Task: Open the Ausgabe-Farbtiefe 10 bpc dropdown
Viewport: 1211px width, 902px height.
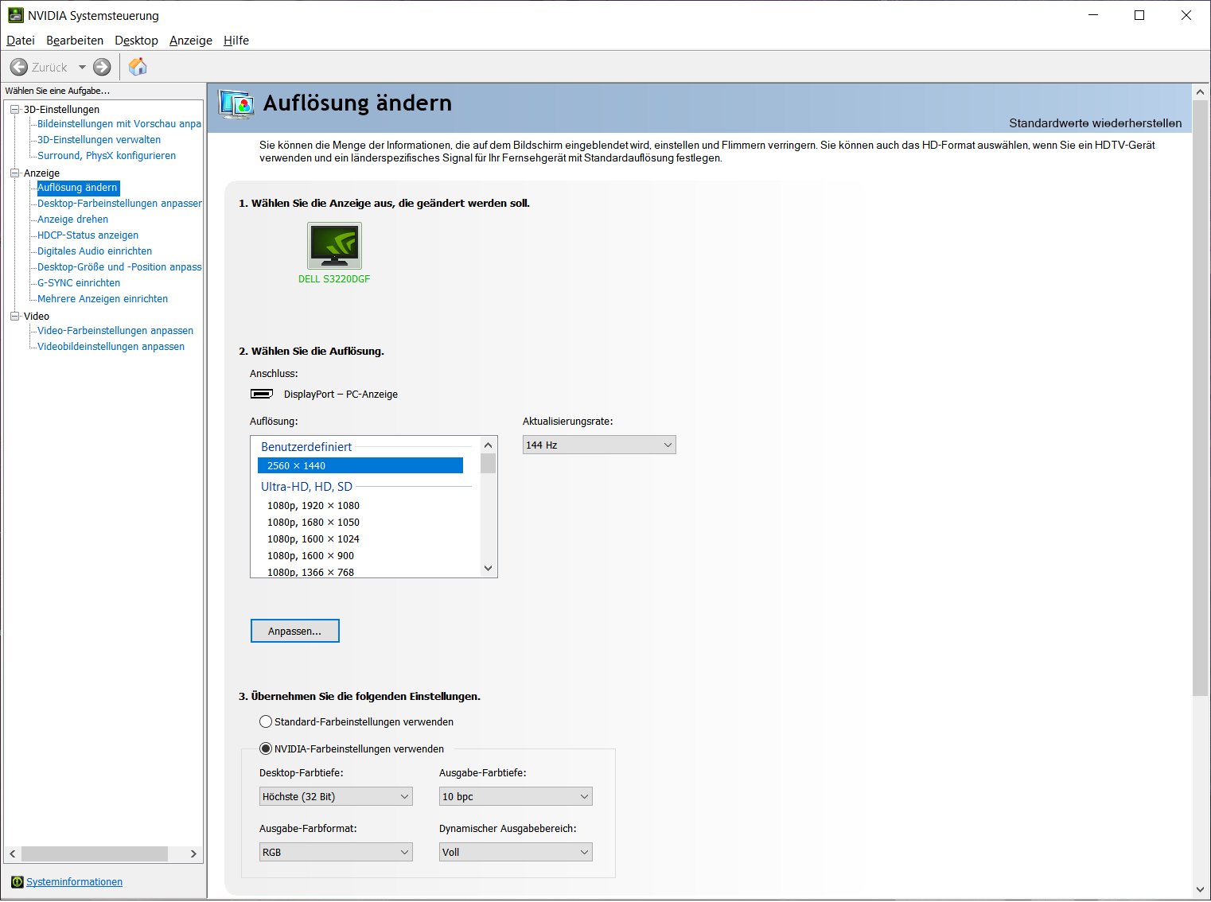Action: point(516,796)
